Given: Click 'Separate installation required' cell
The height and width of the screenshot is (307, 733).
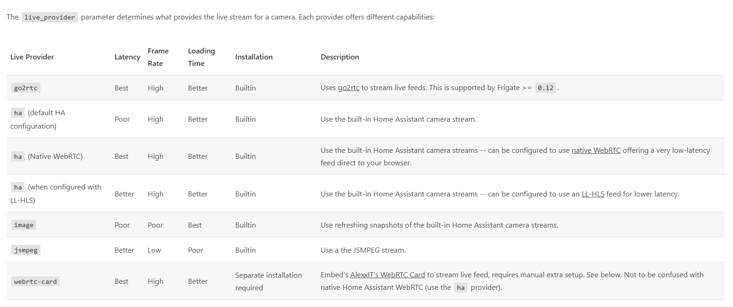Looking at the screenshot, I should 269,281.
